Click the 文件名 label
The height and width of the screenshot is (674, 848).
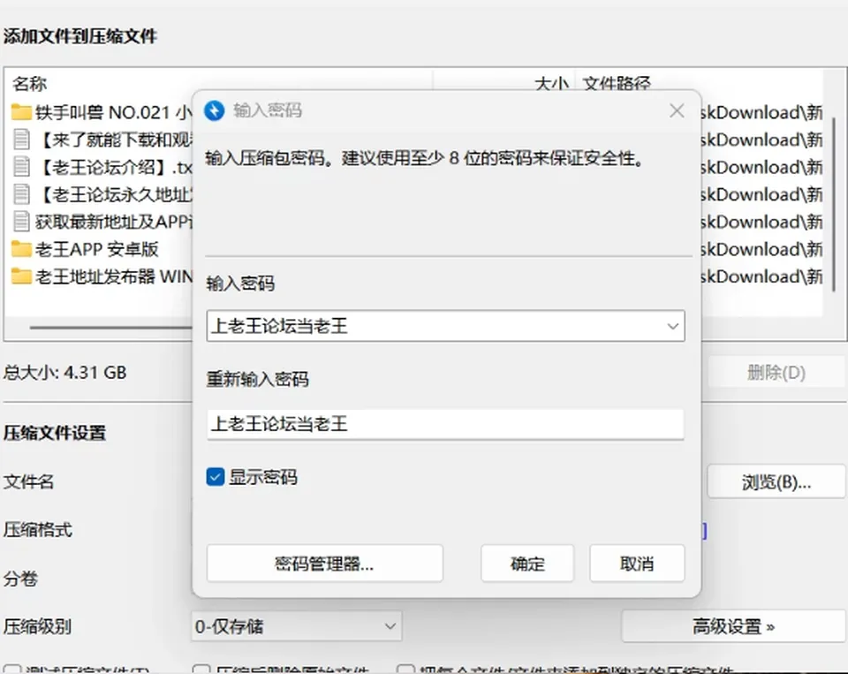[x=28, y=481]
